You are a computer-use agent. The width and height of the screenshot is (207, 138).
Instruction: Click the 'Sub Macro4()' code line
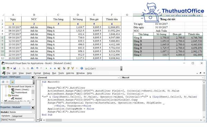click(51, 82)
